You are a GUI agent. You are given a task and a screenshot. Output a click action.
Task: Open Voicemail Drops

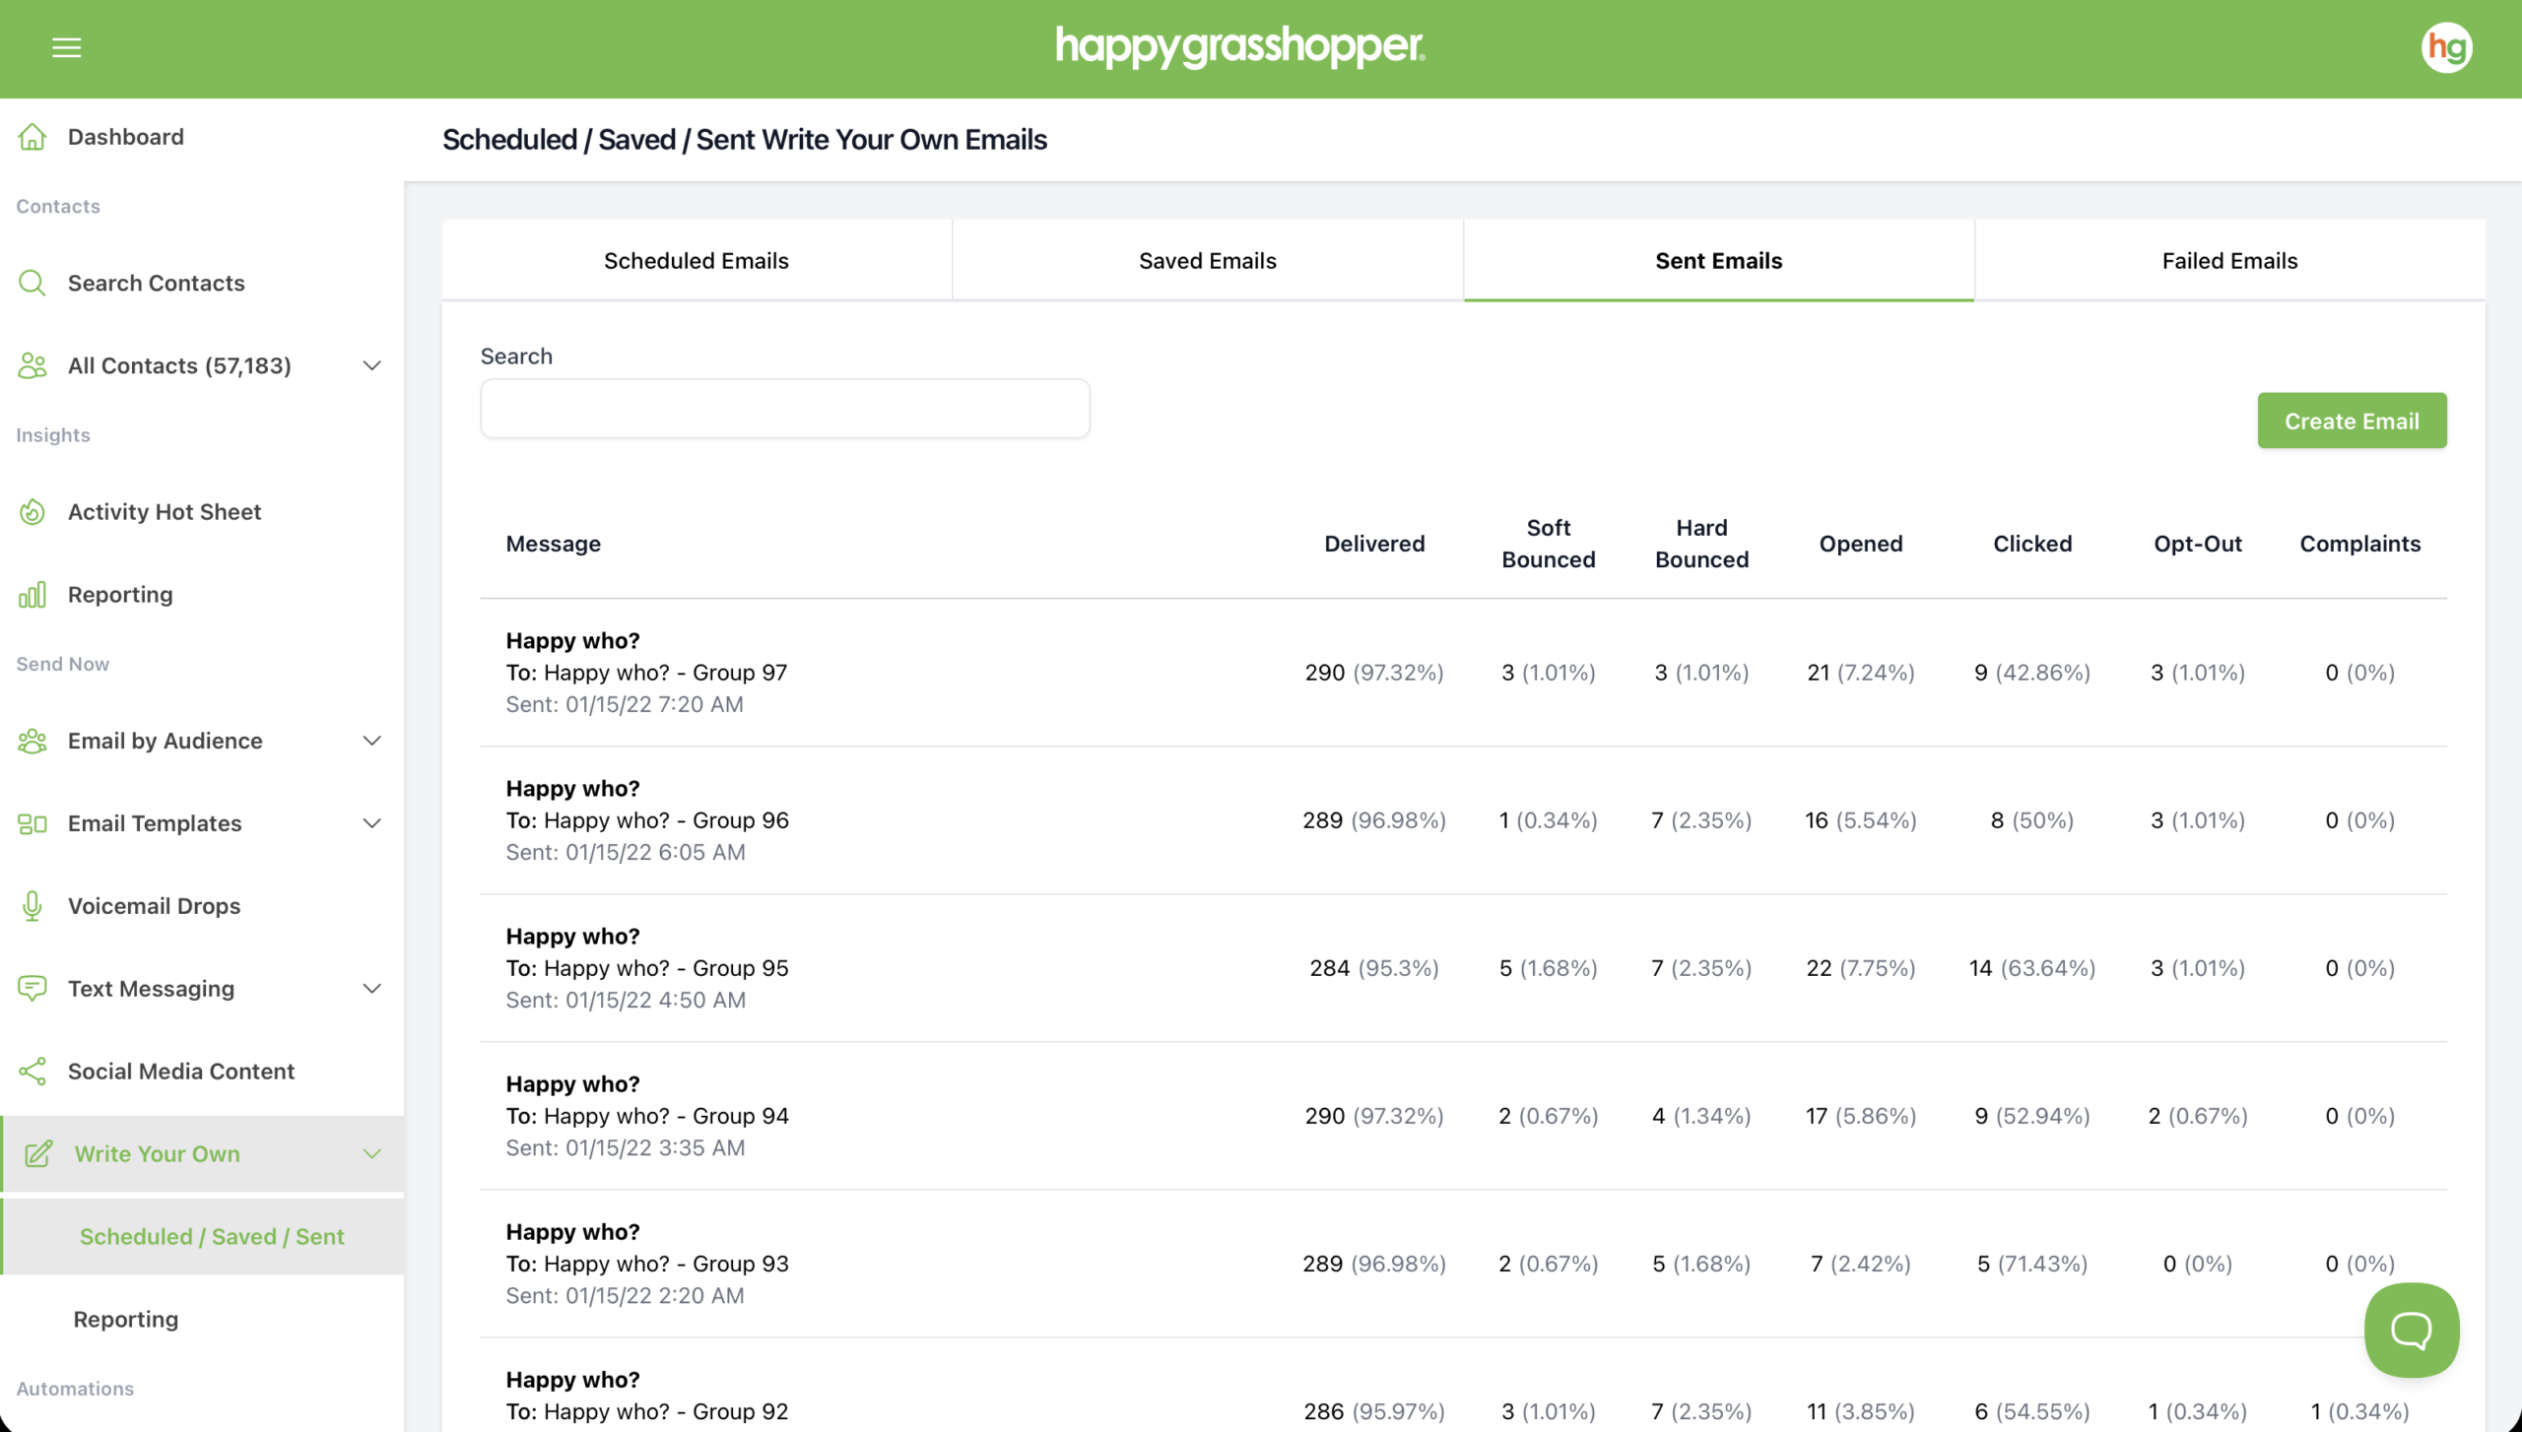tap(155, 905)
